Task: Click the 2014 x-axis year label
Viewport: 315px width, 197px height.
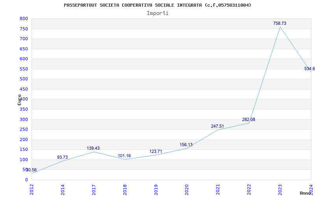Action: tap(63, 190)
